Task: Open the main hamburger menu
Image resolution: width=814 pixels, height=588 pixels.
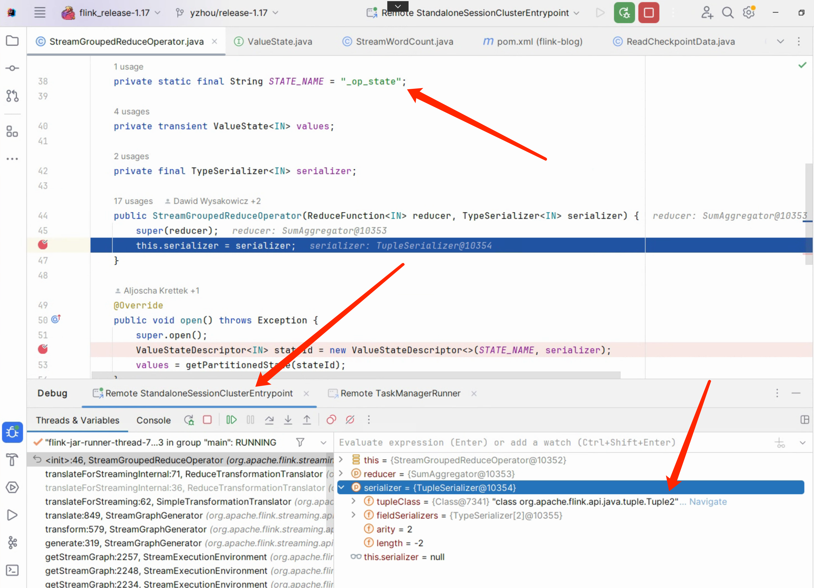Action: tap(40, 13)
